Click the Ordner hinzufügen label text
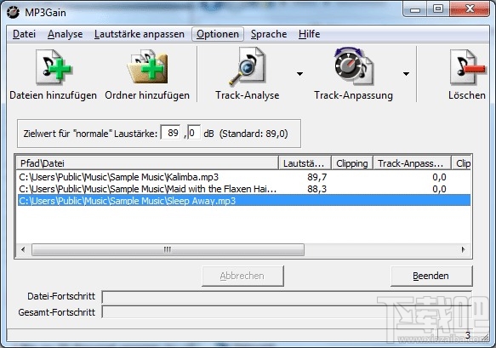The height and width of the screenshot is (348, 496). tap(147, 95)
